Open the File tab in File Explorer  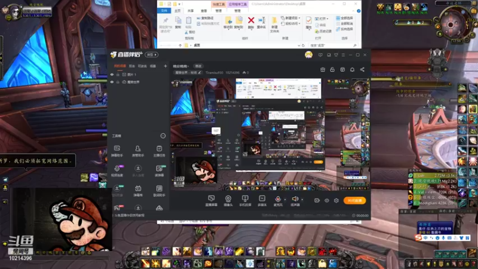[x=164, y=11]
